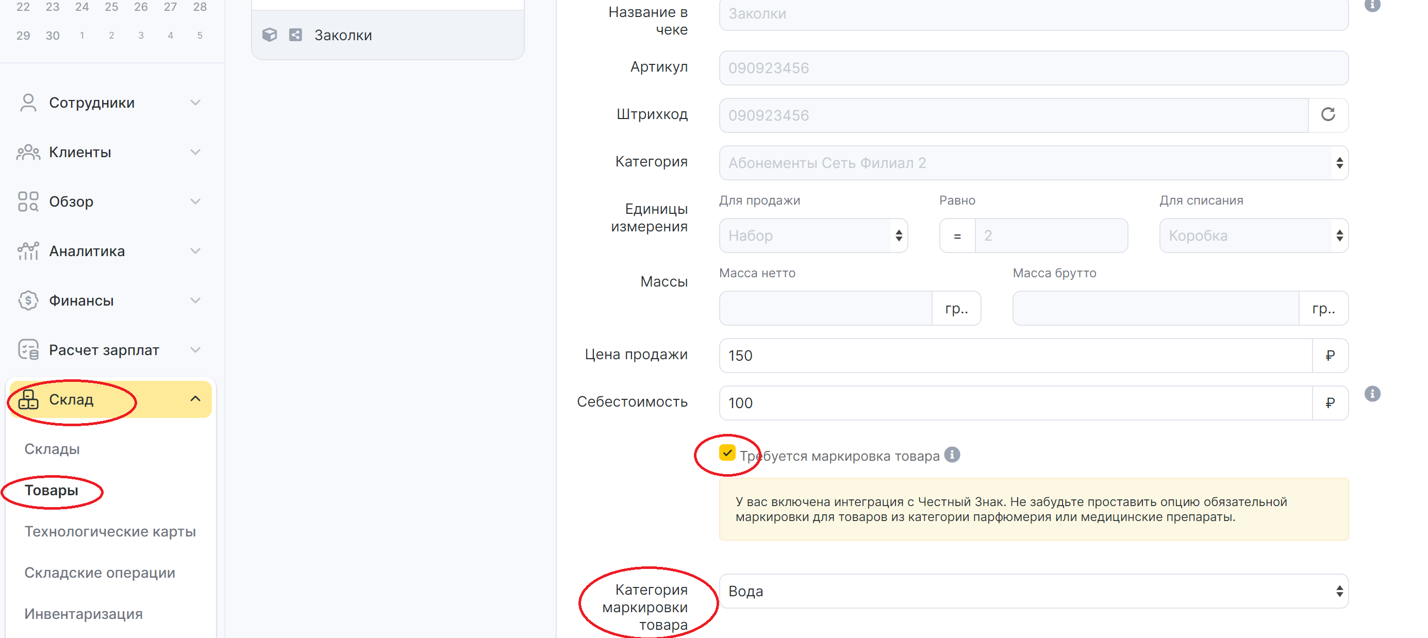Image resolution: width=1428 pixels, height=638 pixels.
Task: Open info icon near Требуется маркировка товара
Action: tap(952, 455)
